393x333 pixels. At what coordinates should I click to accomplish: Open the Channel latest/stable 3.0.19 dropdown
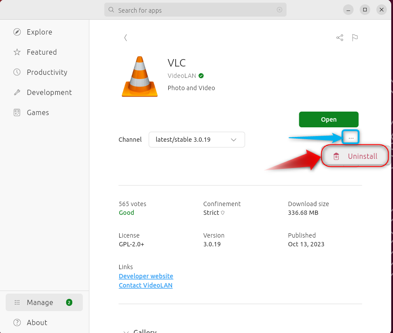[x=197, y=140]
